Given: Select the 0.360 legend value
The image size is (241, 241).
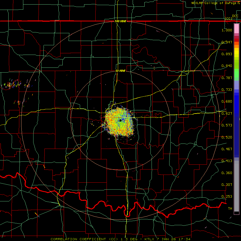Looking at the screenshot, I should pyautogui.click(x=227, y=173).
